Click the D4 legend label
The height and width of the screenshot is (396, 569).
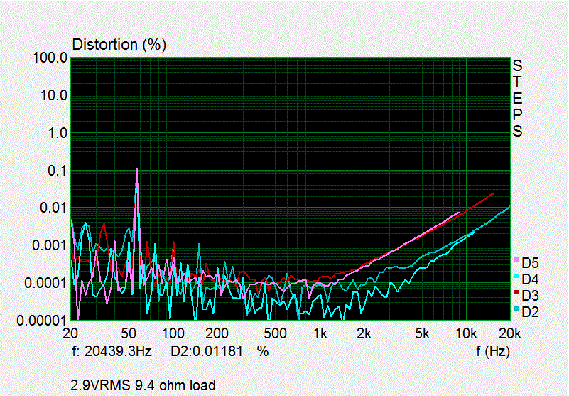click(x=530, y=279)
